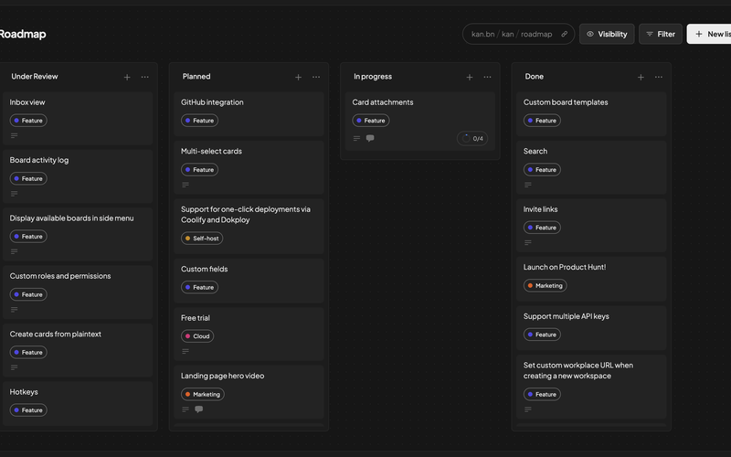The width and height of the screenshot is (731, 457).
Task: Click Feature label on Card attachments
Action: click(x=371, y=121)
